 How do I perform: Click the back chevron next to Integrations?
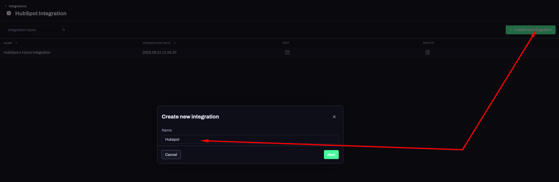coord(6,6)
